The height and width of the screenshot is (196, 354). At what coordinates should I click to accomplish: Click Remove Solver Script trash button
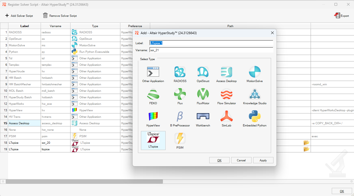coord(60,16)
